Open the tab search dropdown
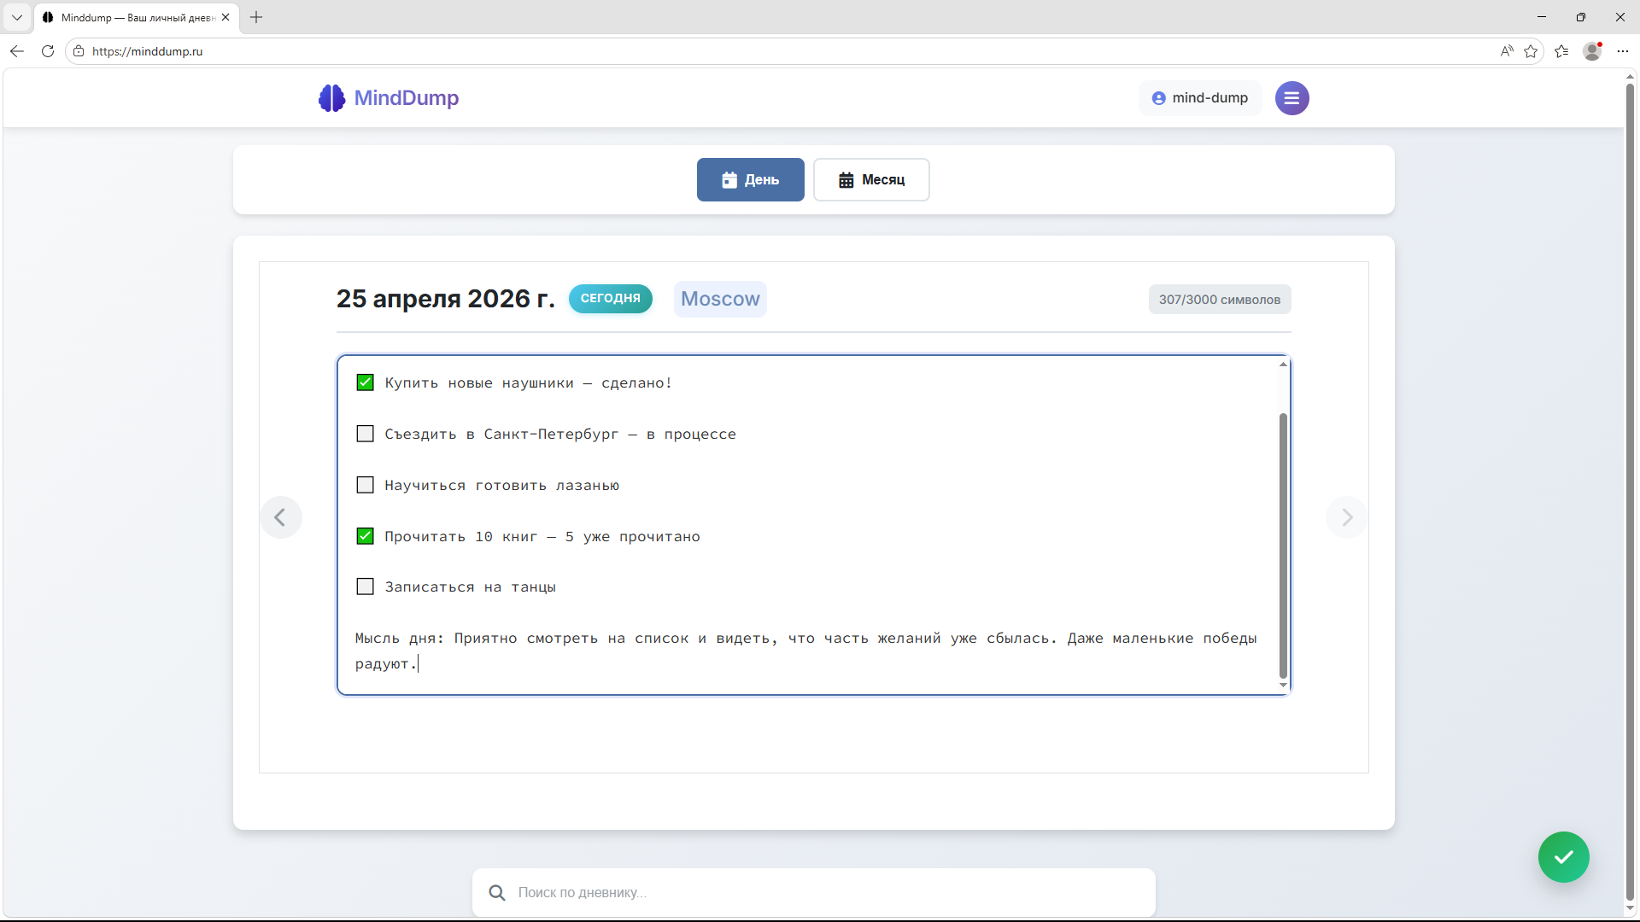Viewport: 1640px width, 922px height. pos(16,17)
